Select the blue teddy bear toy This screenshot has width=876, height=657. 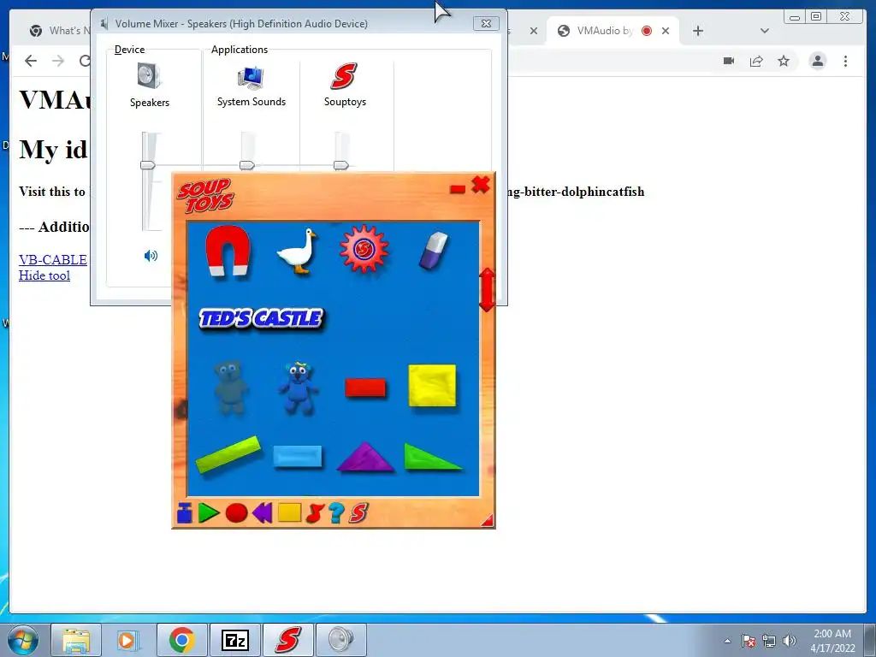[x=298, y=388]
